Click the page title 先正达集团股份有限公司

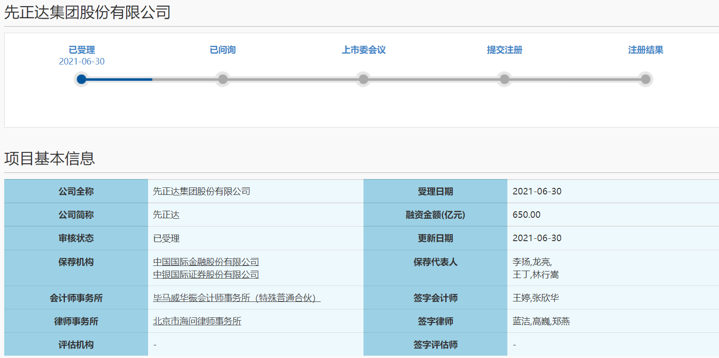point(87,12)
